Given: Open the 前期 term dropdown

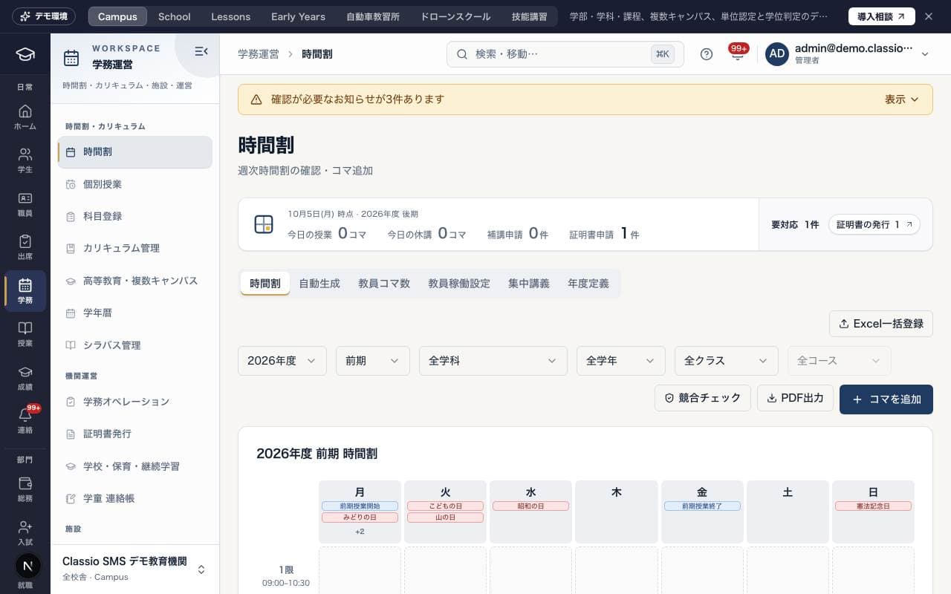Looking at the screenshot, I should tap(373, 361).
